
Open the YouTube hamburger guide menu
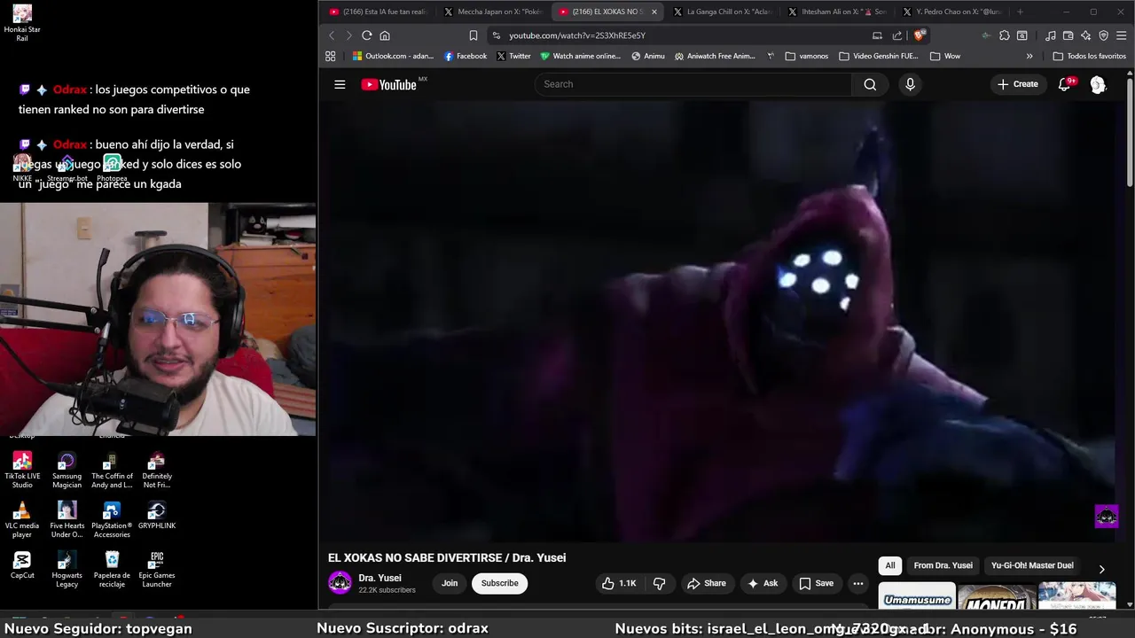coord(340,84)
